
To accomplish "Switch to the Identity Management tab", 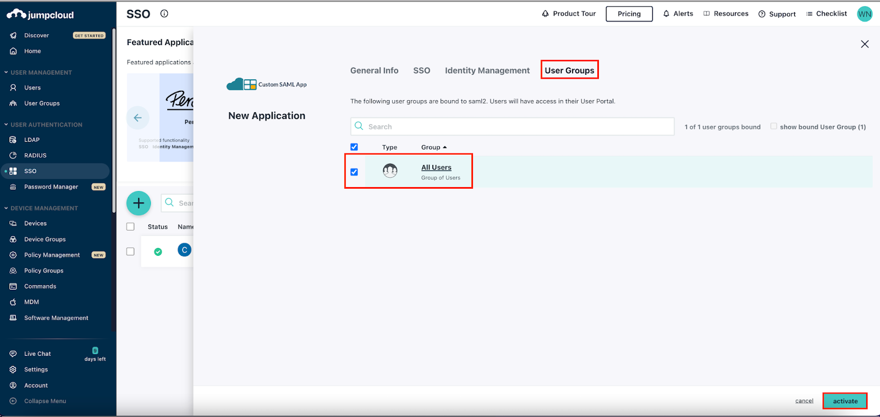I will point(487,70).
